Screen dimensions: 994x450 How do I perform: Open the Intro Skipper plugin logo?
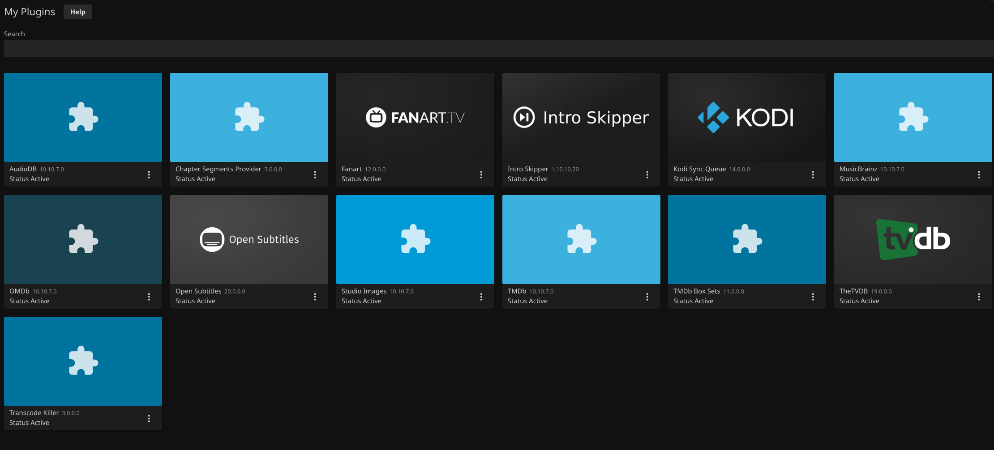[x=581, y=117]
